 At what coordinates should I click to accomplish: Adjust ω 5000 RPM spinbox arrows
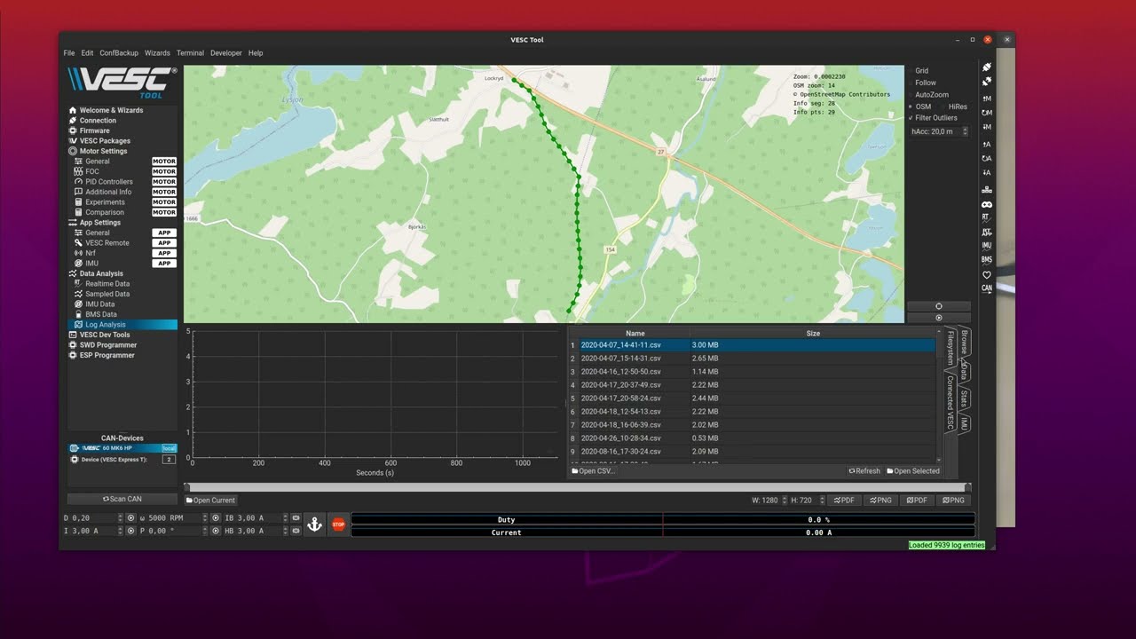click(x=204, y=517)
